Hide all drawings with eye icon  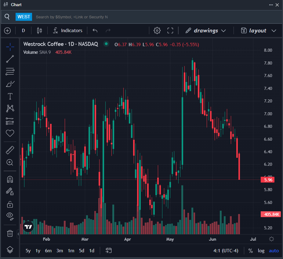10,216
